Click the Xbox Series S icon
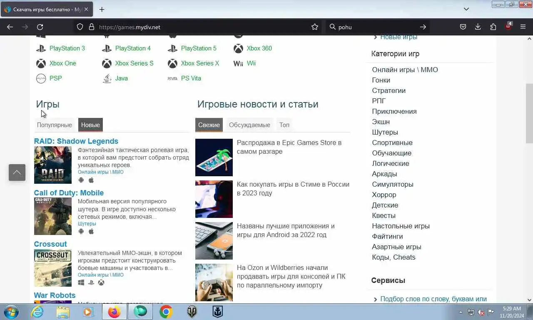The image size is (533, 320). pos(107,63)
